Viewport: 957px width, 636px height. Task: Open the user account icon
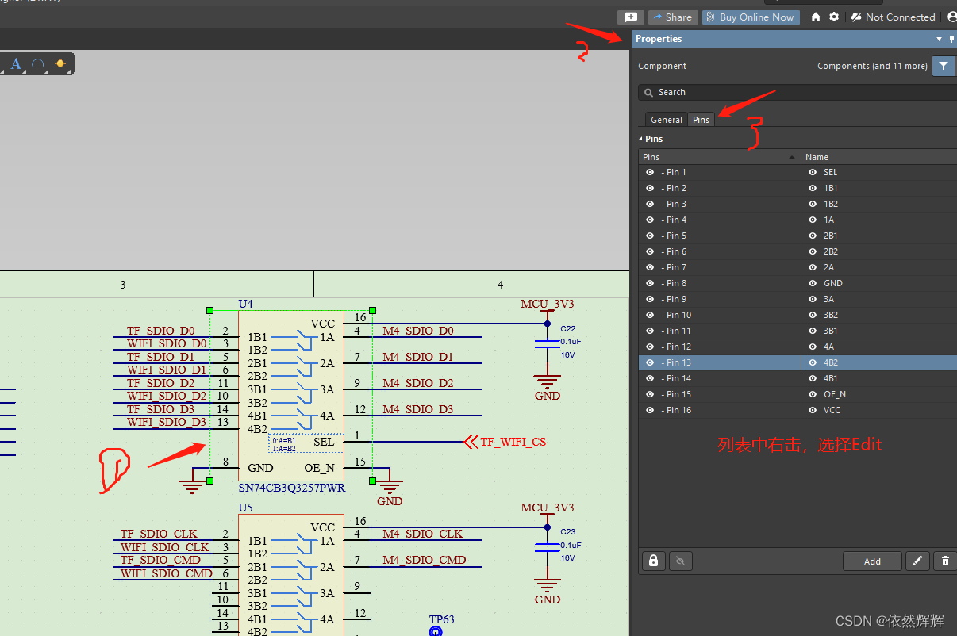point(952,17)
